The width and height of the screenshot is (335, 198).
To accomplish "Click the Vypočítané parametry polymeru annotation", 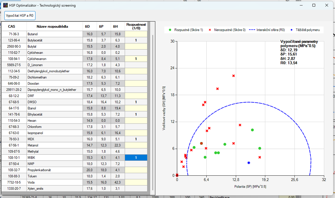I will 299,44.
